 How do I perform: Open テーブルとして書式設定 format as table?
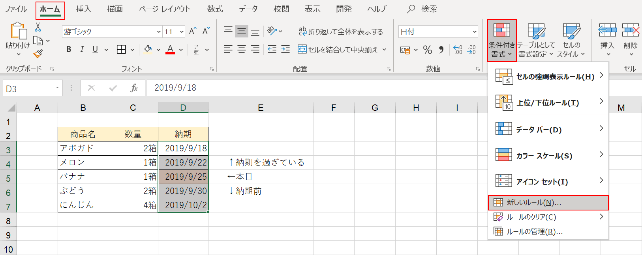click(536, 40)
